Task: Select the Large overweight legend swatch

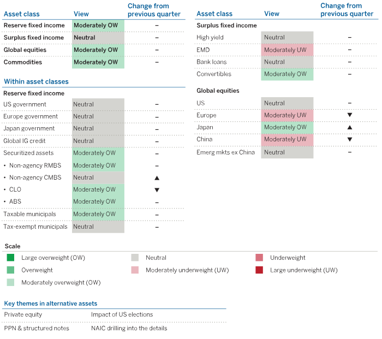Action: (10, 258)
